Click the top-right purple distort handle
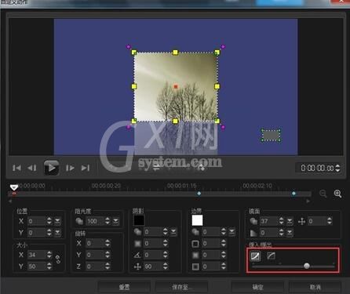This screenshot has width=350, height=294. pyautogui.click(x=223, y=47)
